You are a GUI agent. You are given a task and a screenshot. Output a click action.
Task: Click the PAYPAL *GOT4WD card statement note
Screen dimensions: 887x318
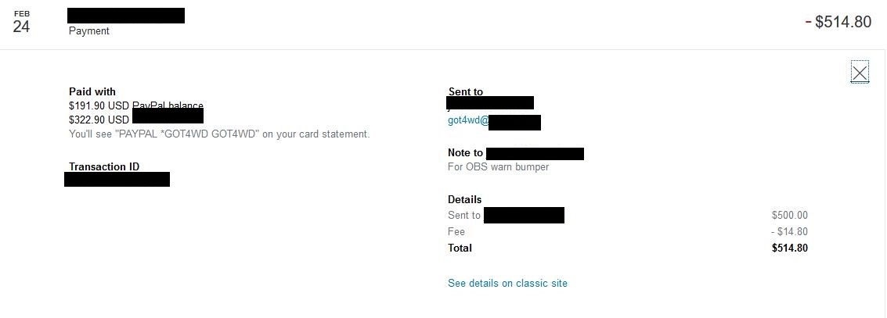(219, 134)
